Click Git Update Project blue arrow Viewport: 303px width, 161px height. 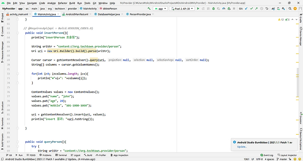246,8
